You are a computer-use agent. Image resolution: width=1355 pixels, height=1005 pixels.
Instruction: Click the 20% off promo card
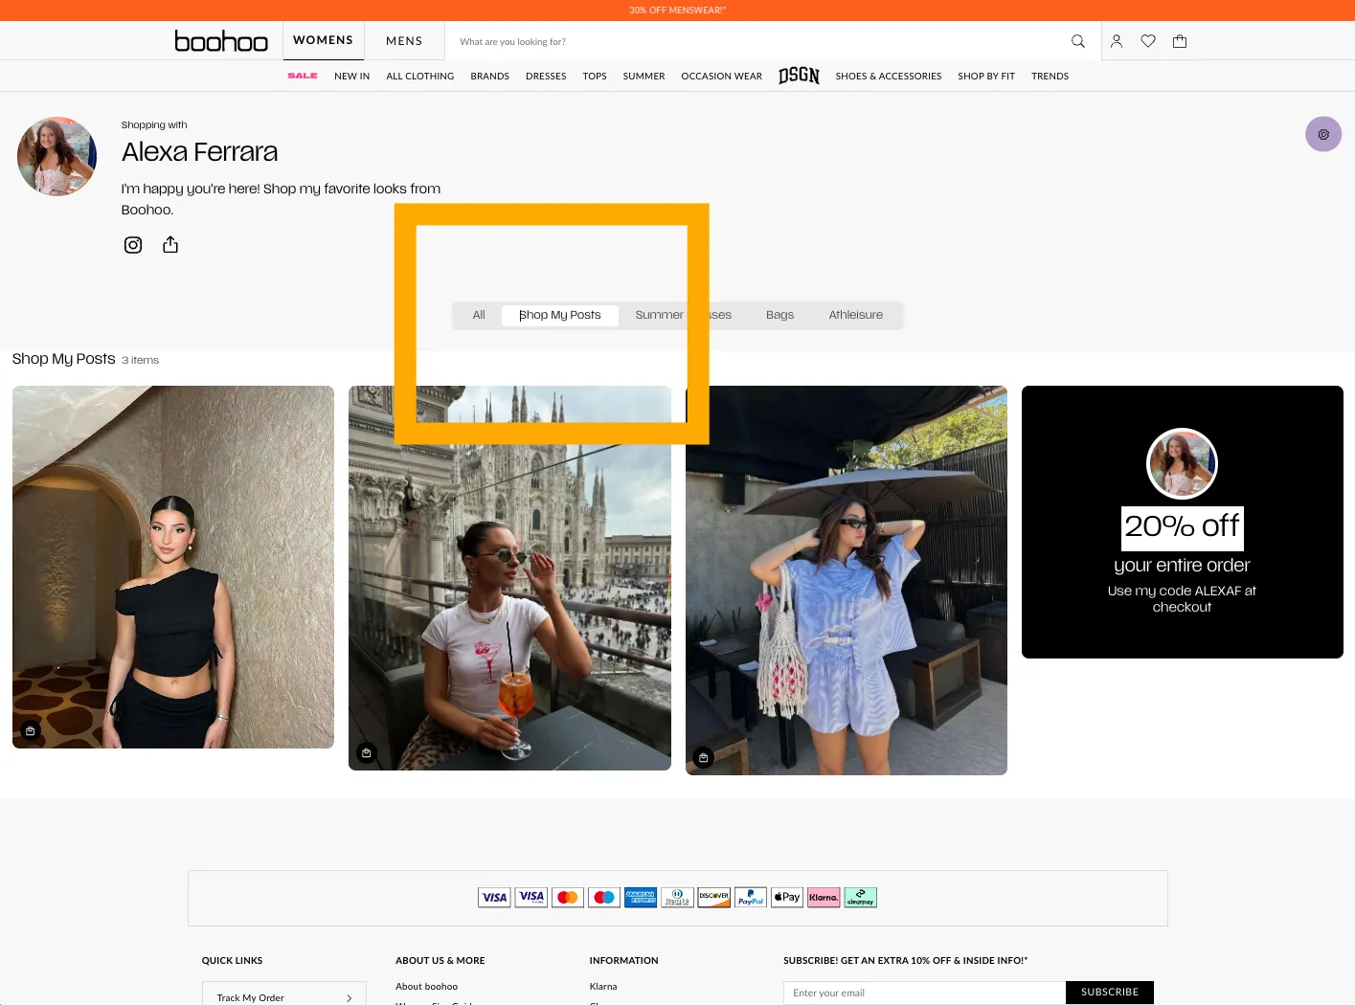[x=1183, y=522]
